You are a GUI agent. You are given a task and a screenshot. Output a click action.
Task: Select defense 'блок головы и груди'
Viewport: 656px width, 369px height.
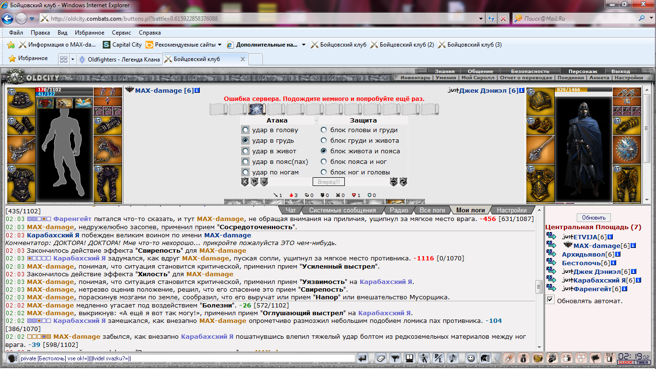click(324, 130)
